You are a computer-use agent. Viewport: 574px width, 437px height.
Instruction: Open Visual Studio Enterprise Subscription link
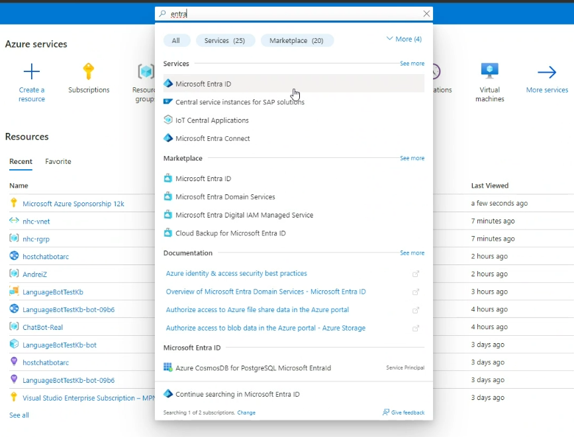coord(89,398)
